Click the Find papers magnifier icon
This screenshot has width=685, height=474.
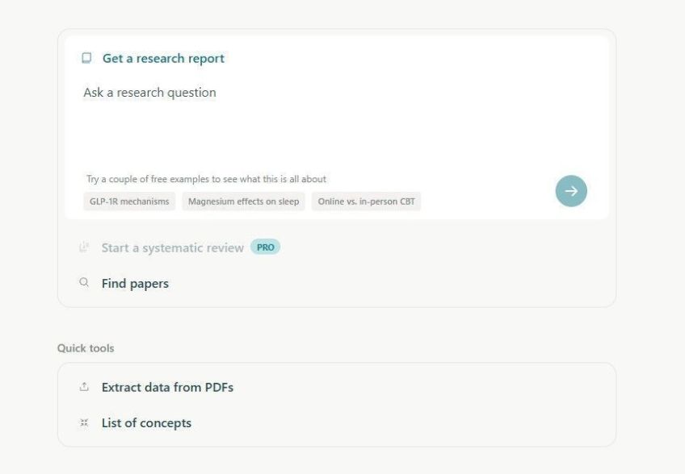(x=84, y=283)
